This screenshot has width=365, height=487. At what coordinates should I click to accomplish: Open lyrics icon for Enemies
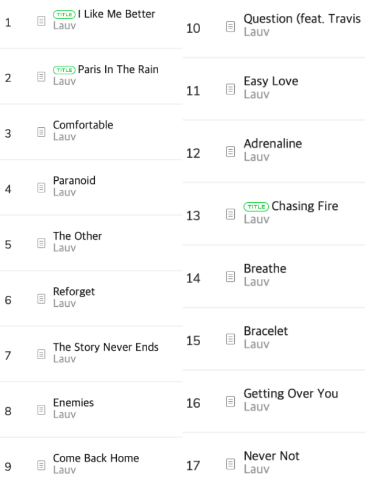tap(41, 410)
